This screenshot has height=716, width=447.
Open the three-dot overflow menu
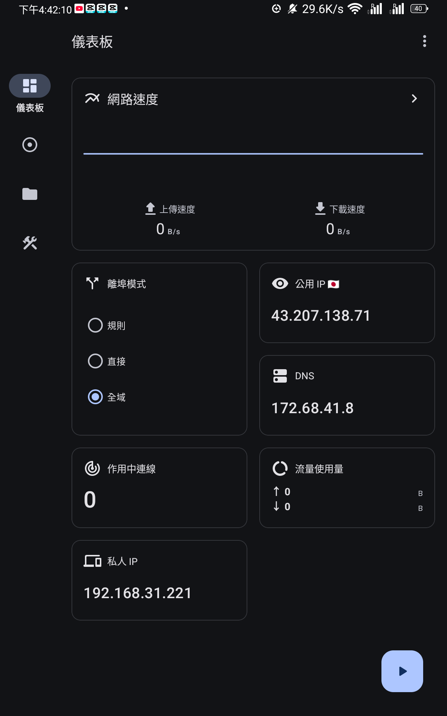(x=424, y=41)
